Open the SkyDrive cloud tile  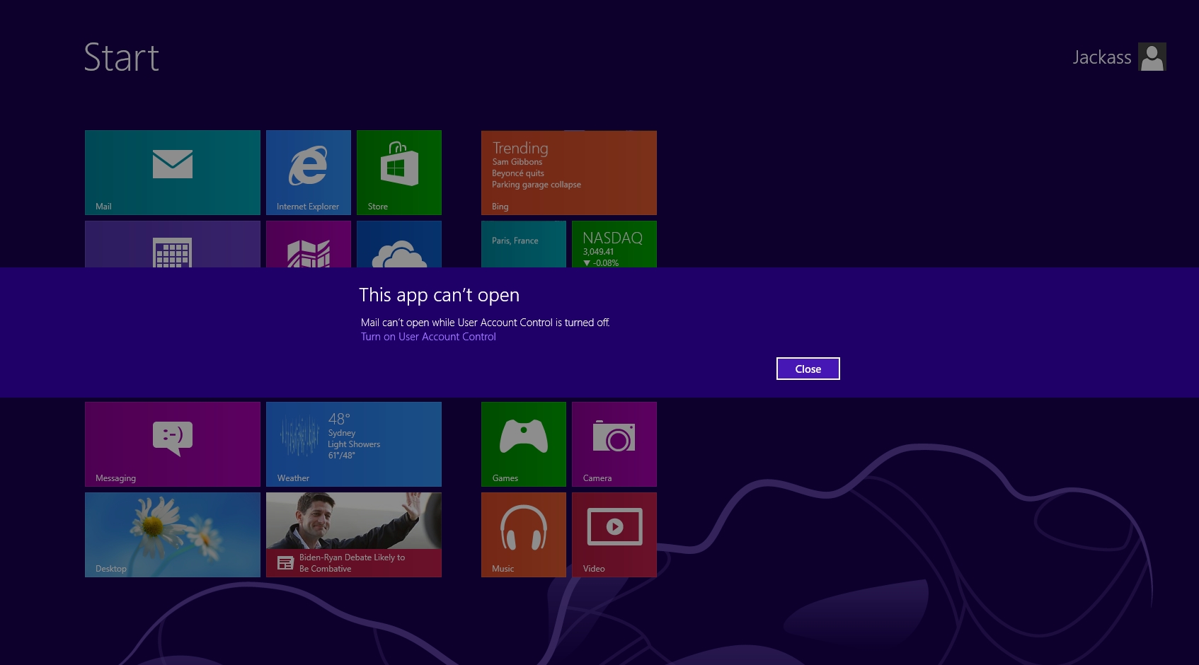pyautogui.click(x=399, y=244)
